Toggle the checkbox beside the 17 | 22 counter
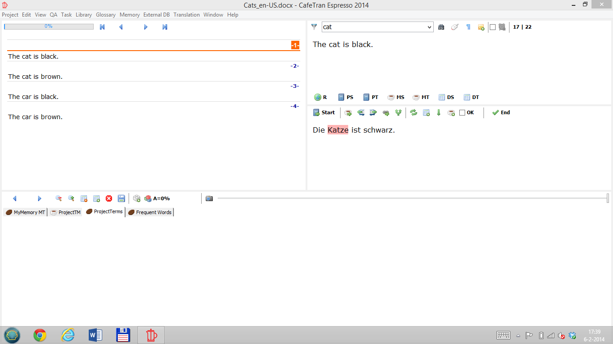This screenshot has height=344, width=613. click(x=493, y=27)
